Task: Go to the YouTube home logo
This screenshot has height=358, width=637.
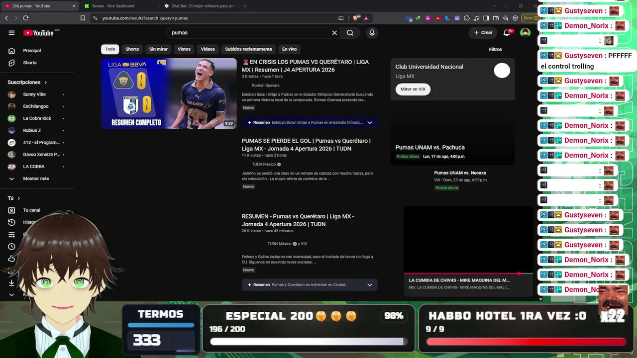Action: coord(38,33)
